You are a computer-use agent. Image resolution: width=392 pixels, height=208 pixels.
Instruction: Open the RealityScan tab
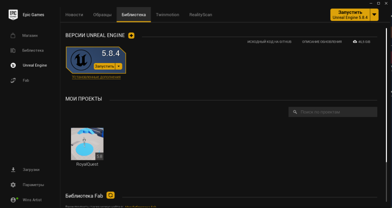[201, 15]
